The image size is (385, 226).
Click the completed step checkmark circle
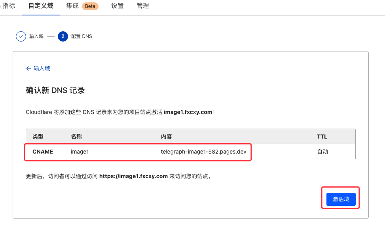coord(21,36)
